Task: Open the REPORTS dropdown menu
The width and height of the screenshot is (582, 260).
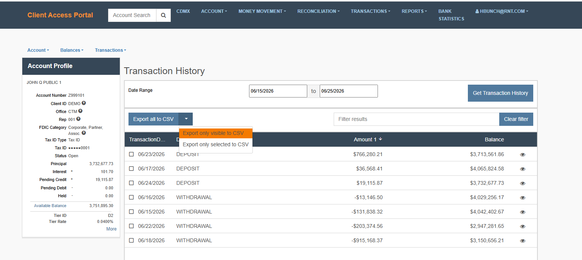Action: [414, 11]
